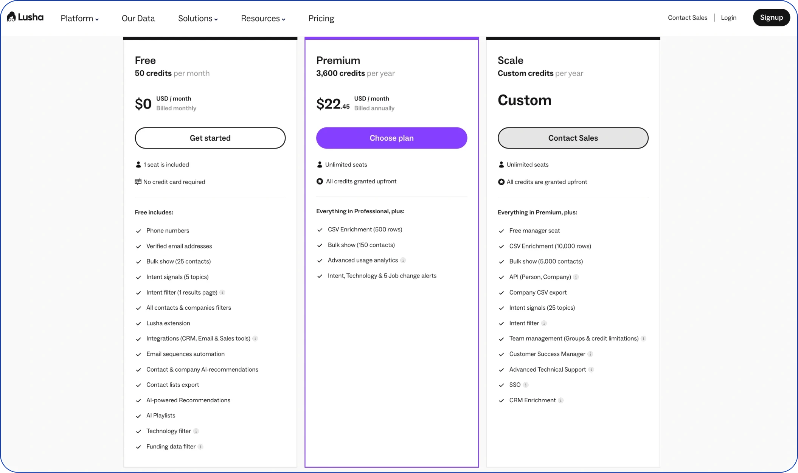Open info icon next to Customer Success Manager
This screenshot has height=473, width=798.
[590, 354]
